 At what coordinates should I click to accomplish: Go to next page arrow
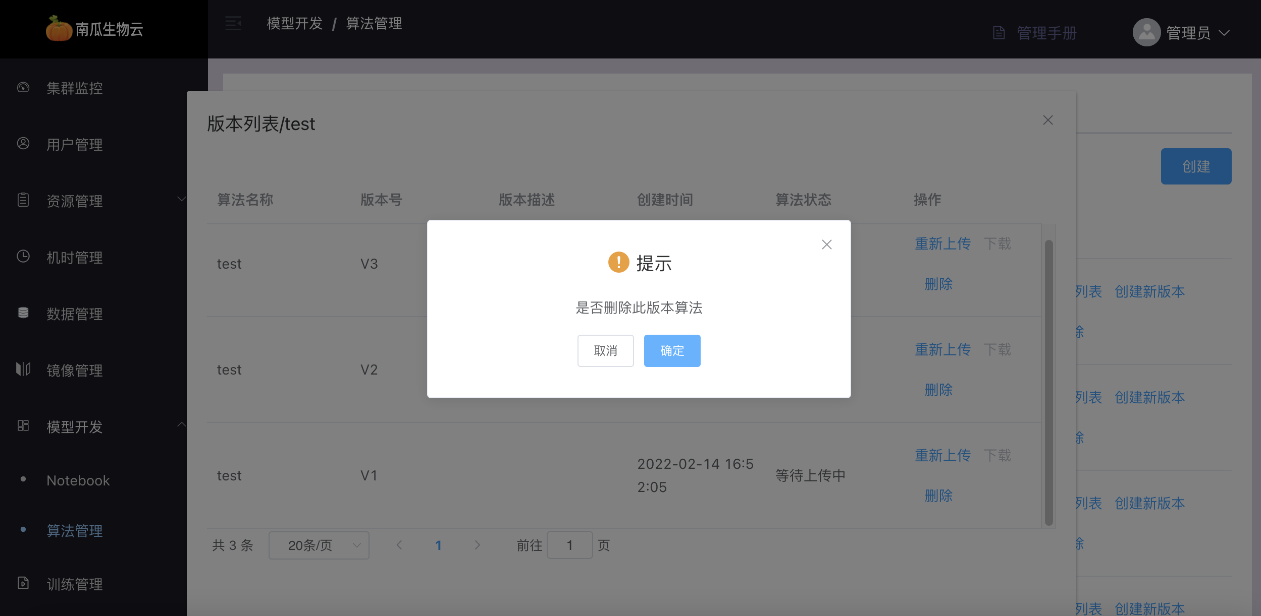click(478, 545)
